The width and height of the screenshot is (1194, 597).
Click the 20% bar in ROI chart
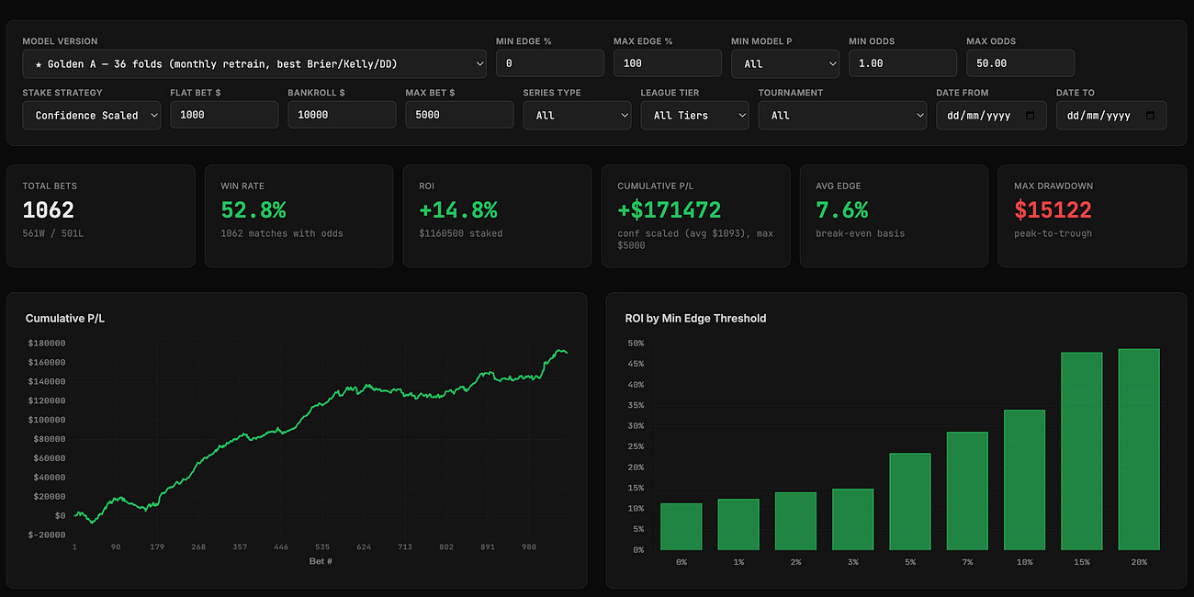1139,449
